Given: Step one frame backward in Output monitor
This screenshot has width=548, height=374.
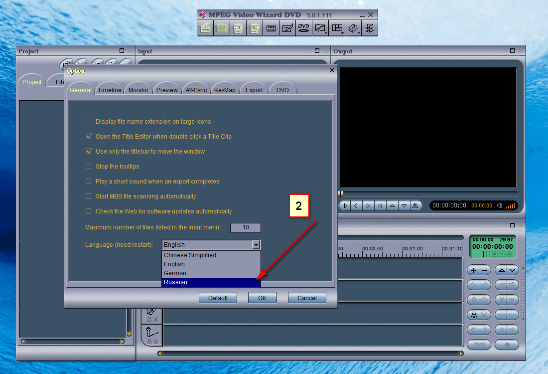Looking at the screenshot, I should (356, 206).
